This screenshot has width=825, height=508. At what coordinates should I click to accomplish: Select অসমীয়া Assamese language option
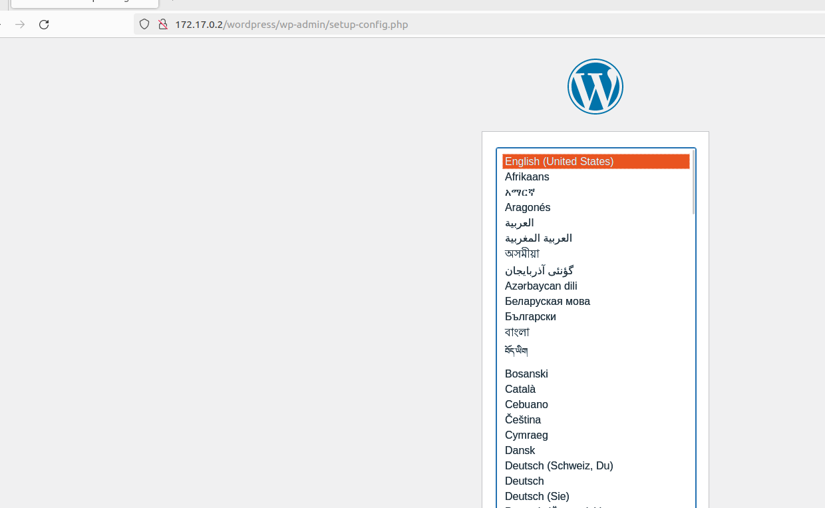[x=595, y=254]
